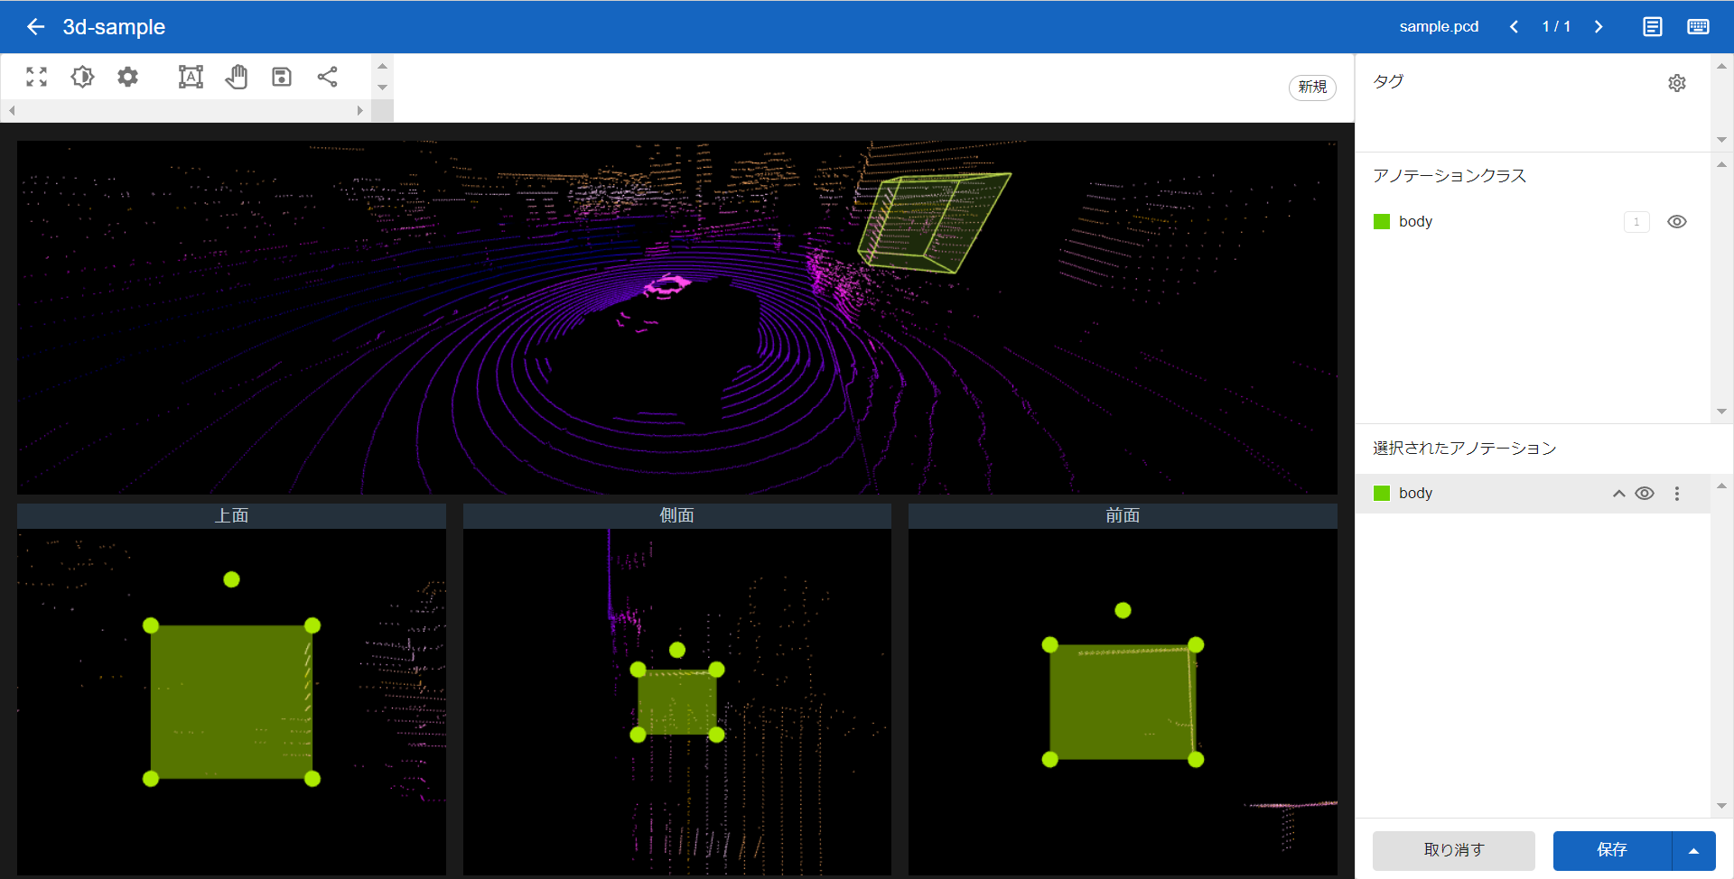Click rotation handle in side view
This screenshot has width=1734, height=879.
[677, 650]
